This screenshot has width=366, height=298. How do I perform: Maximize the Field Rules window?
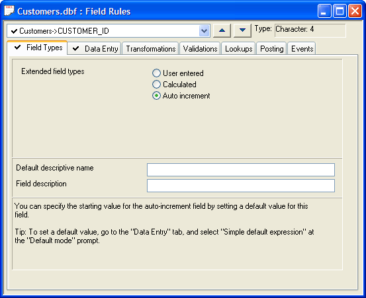[x=340, y=11]
